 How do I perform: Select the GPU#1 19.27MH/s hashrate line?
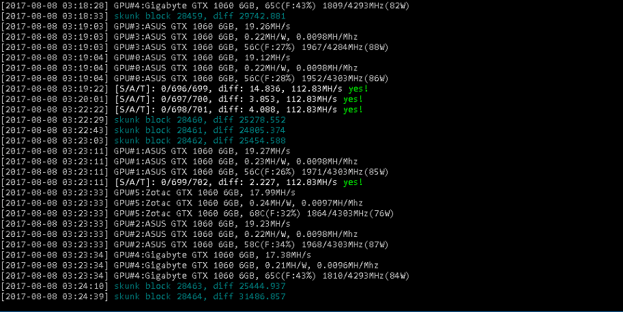click(146, 151)
